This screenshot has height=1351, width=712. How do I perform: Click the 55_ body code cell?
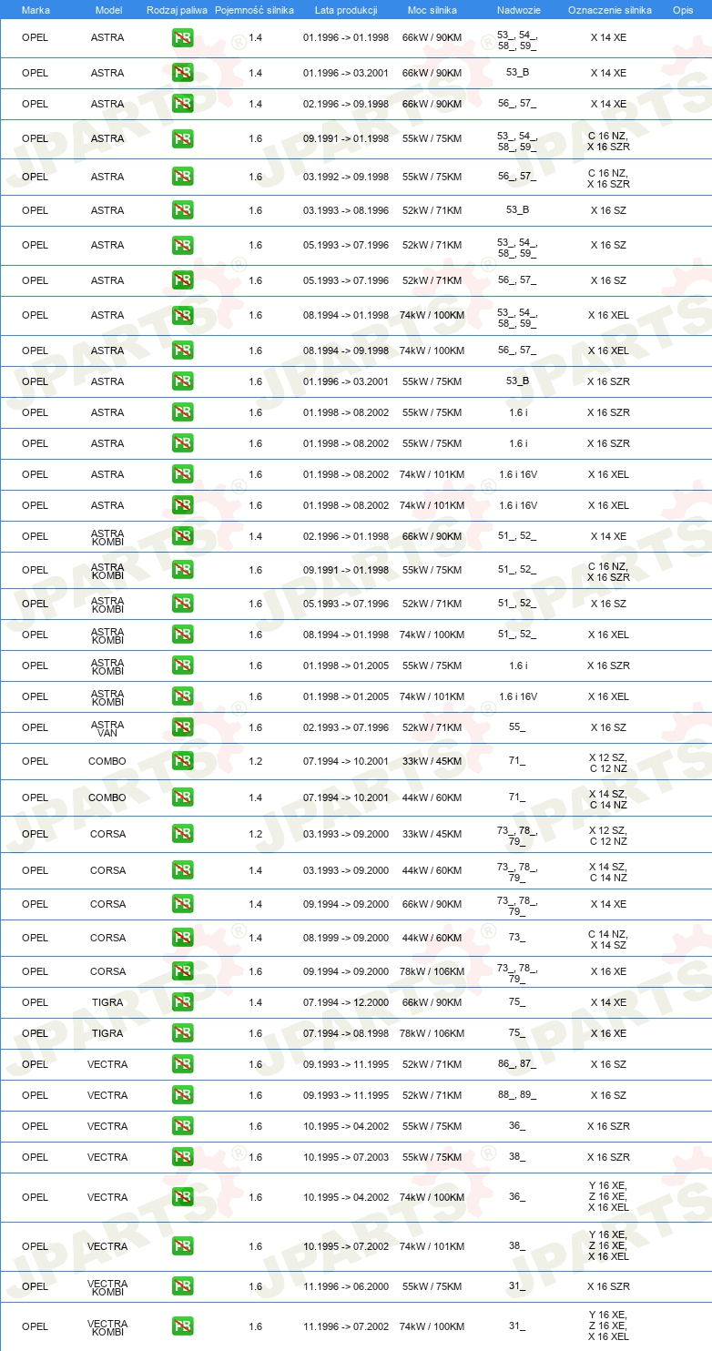coord(517,727)
